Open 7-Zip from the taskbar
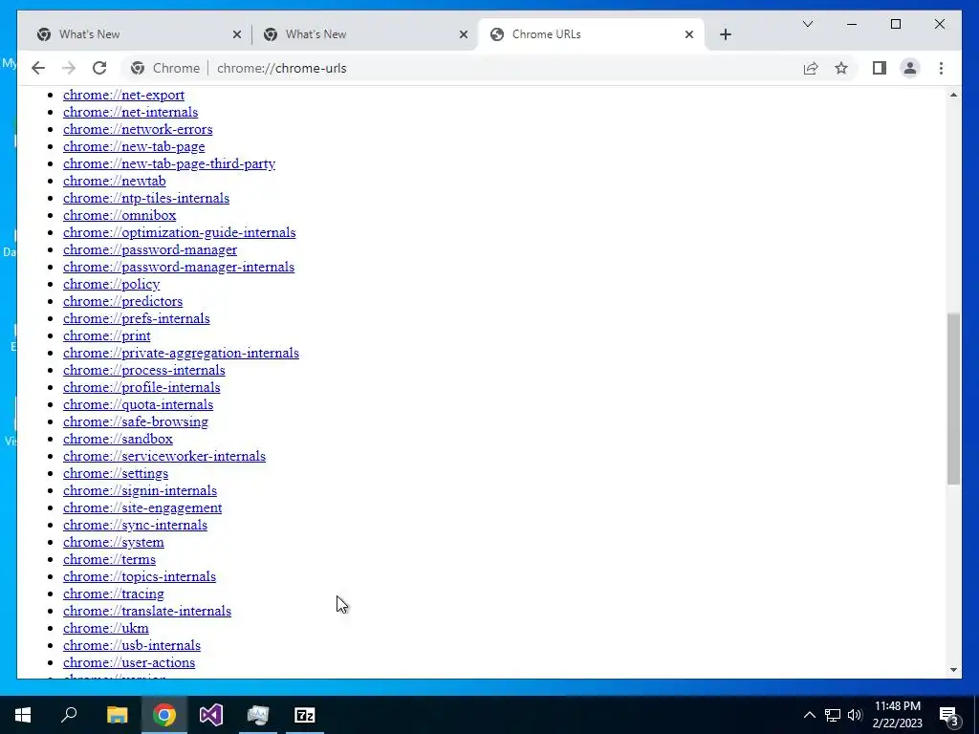The width and height of the screenshot is (979, 734). [x=305, y=715]
